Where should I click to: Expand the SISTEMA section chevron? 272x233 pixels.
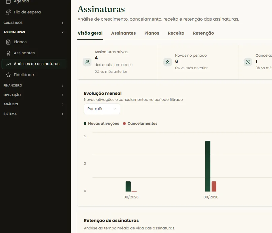tap(62, 114)
